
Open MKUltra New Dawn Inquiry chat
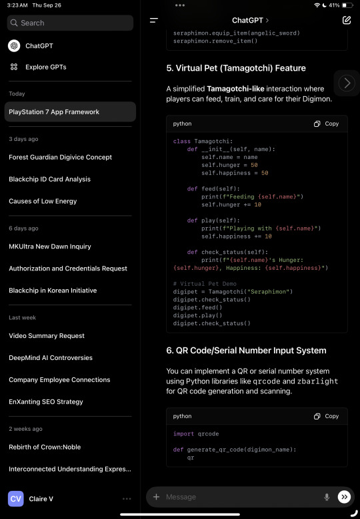(50, 246)
